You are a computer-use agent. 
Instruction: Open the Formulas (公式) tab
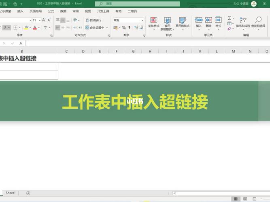coord(51,11)
